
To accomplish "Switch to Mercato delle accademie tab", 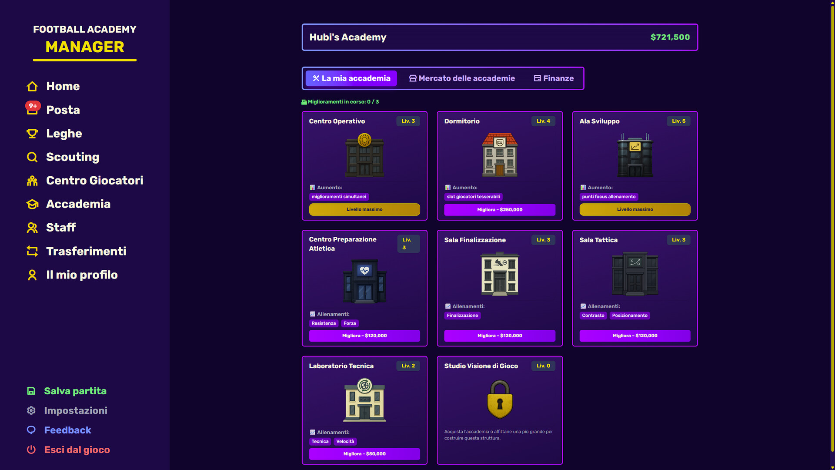I will click(462, 78).
